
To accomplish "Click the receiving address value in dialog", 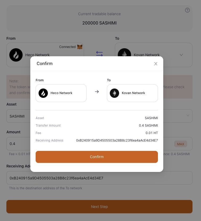I will 117,140.
